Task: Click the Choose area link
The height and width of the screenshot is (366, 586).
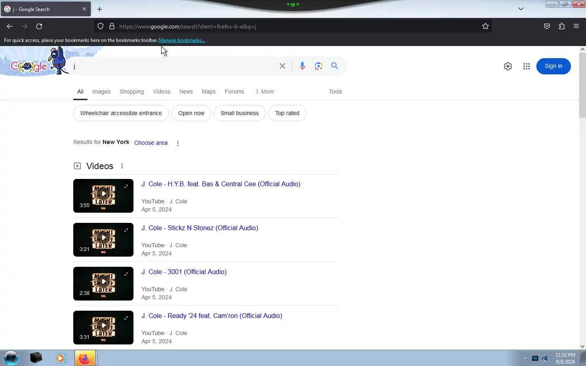Action: [x=151, y=143]
